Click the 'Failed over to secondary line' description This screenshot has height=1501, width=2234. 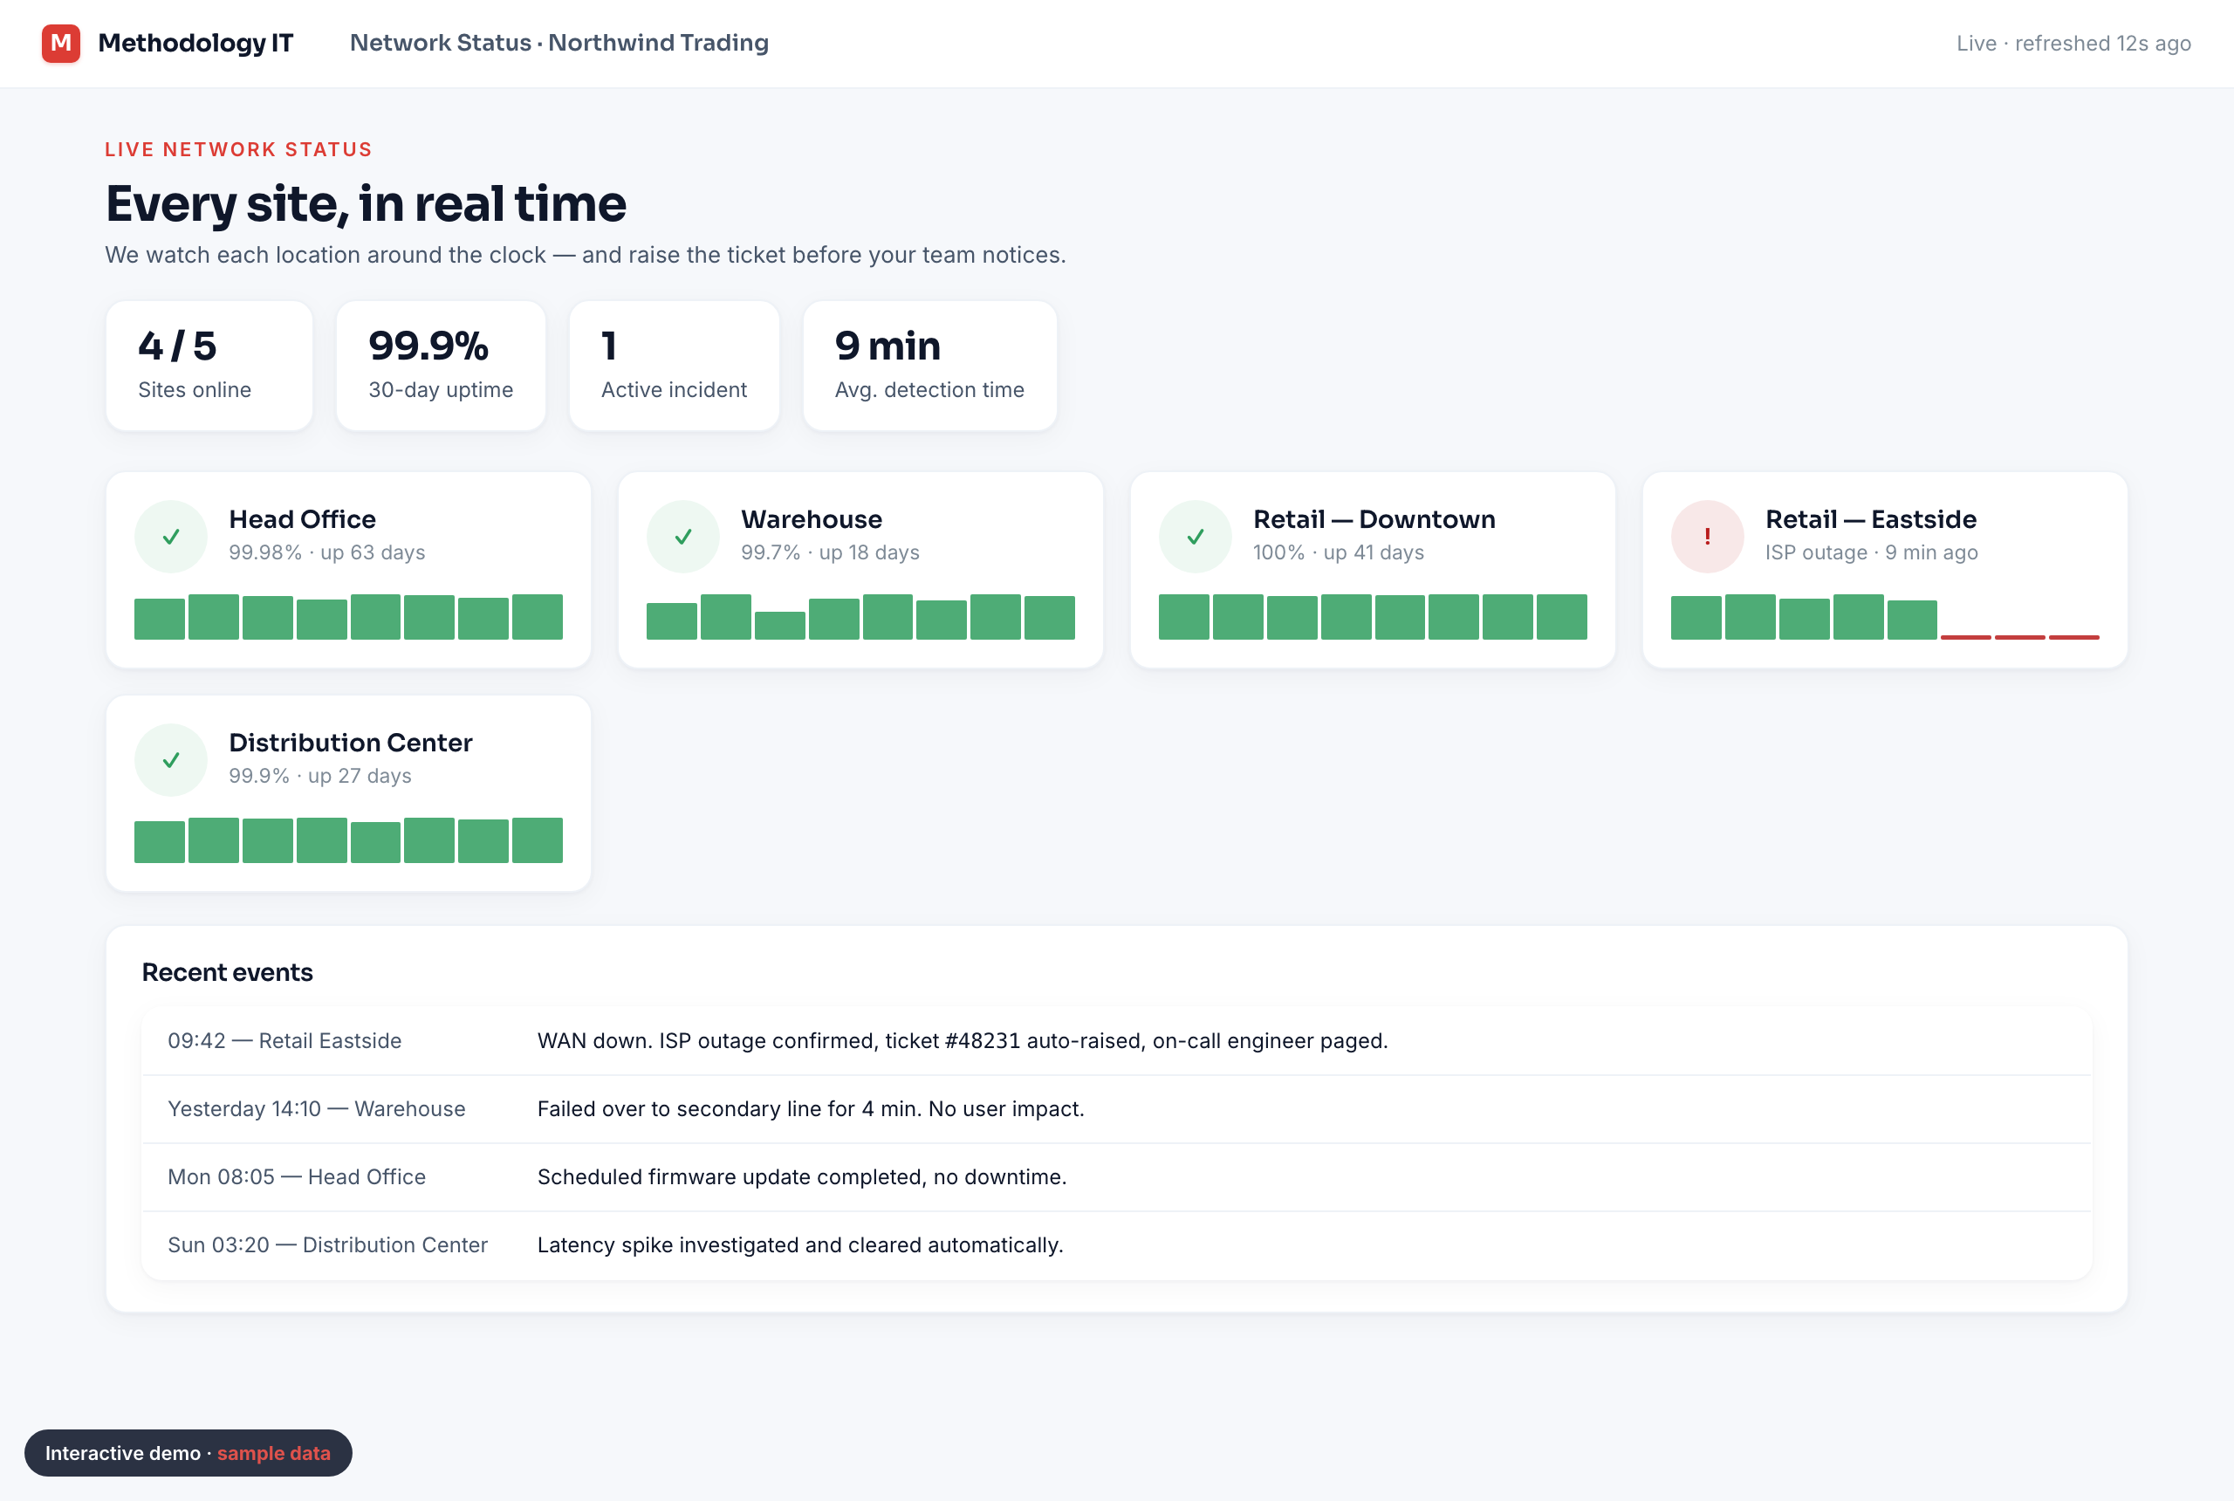(x=811, y=1108)
